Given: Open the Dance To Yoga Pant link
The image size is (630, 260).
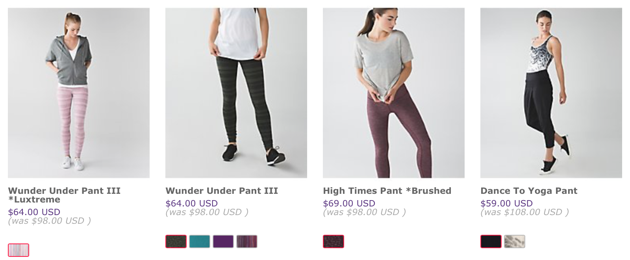Looking at the screenshot, I should click(529, 191).
